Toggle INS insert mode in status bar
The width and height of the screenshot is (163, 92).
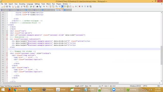click(x=158, y=86)
